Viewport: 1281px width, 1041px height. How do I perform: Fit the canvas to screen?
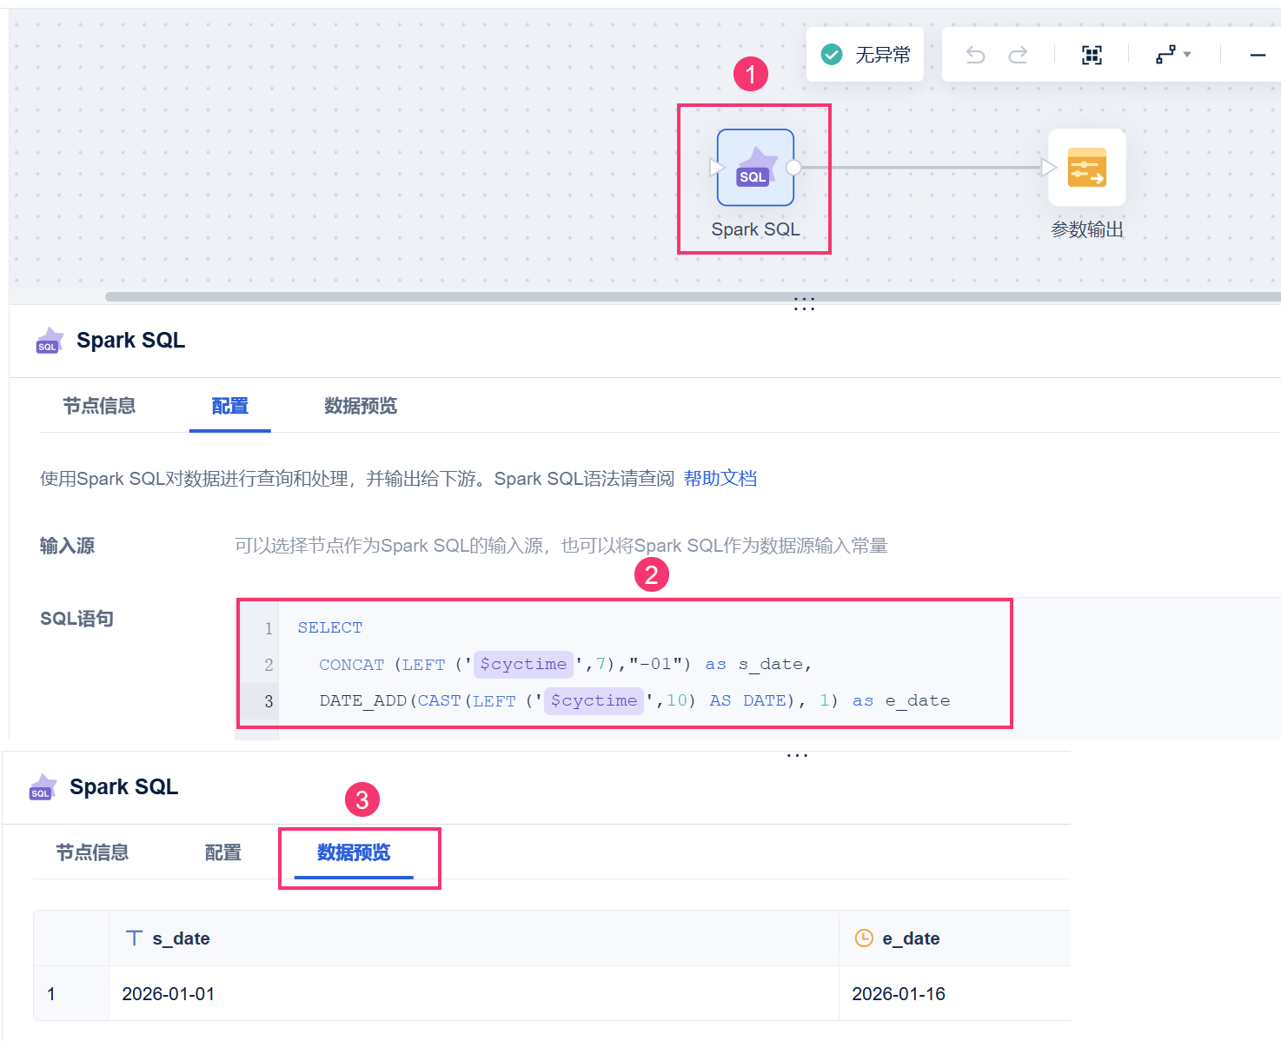pyautogui.click(x=1092, y=56)
